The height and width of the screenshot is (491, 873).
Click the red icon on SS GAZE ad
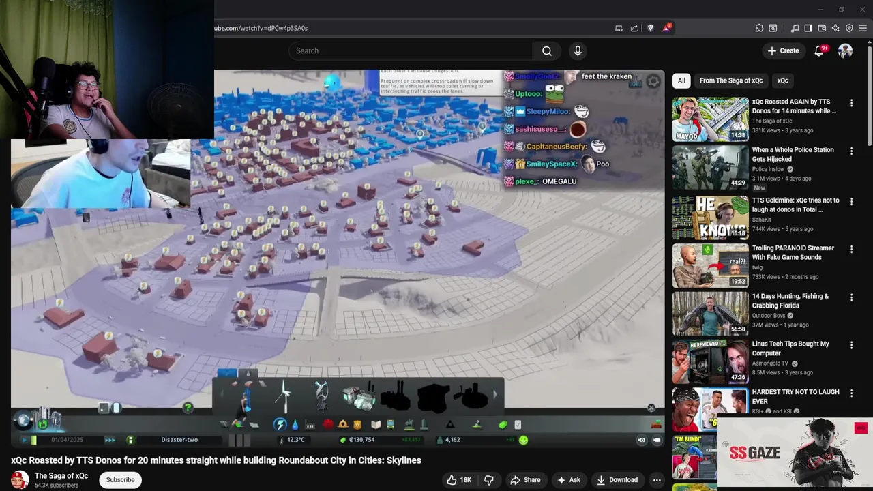[861, 428]
